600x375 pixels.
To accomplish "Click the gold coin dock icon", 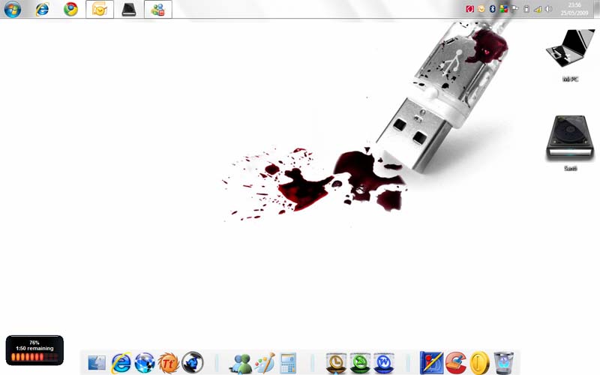I will pyautogui.click(x=480, y=363).
